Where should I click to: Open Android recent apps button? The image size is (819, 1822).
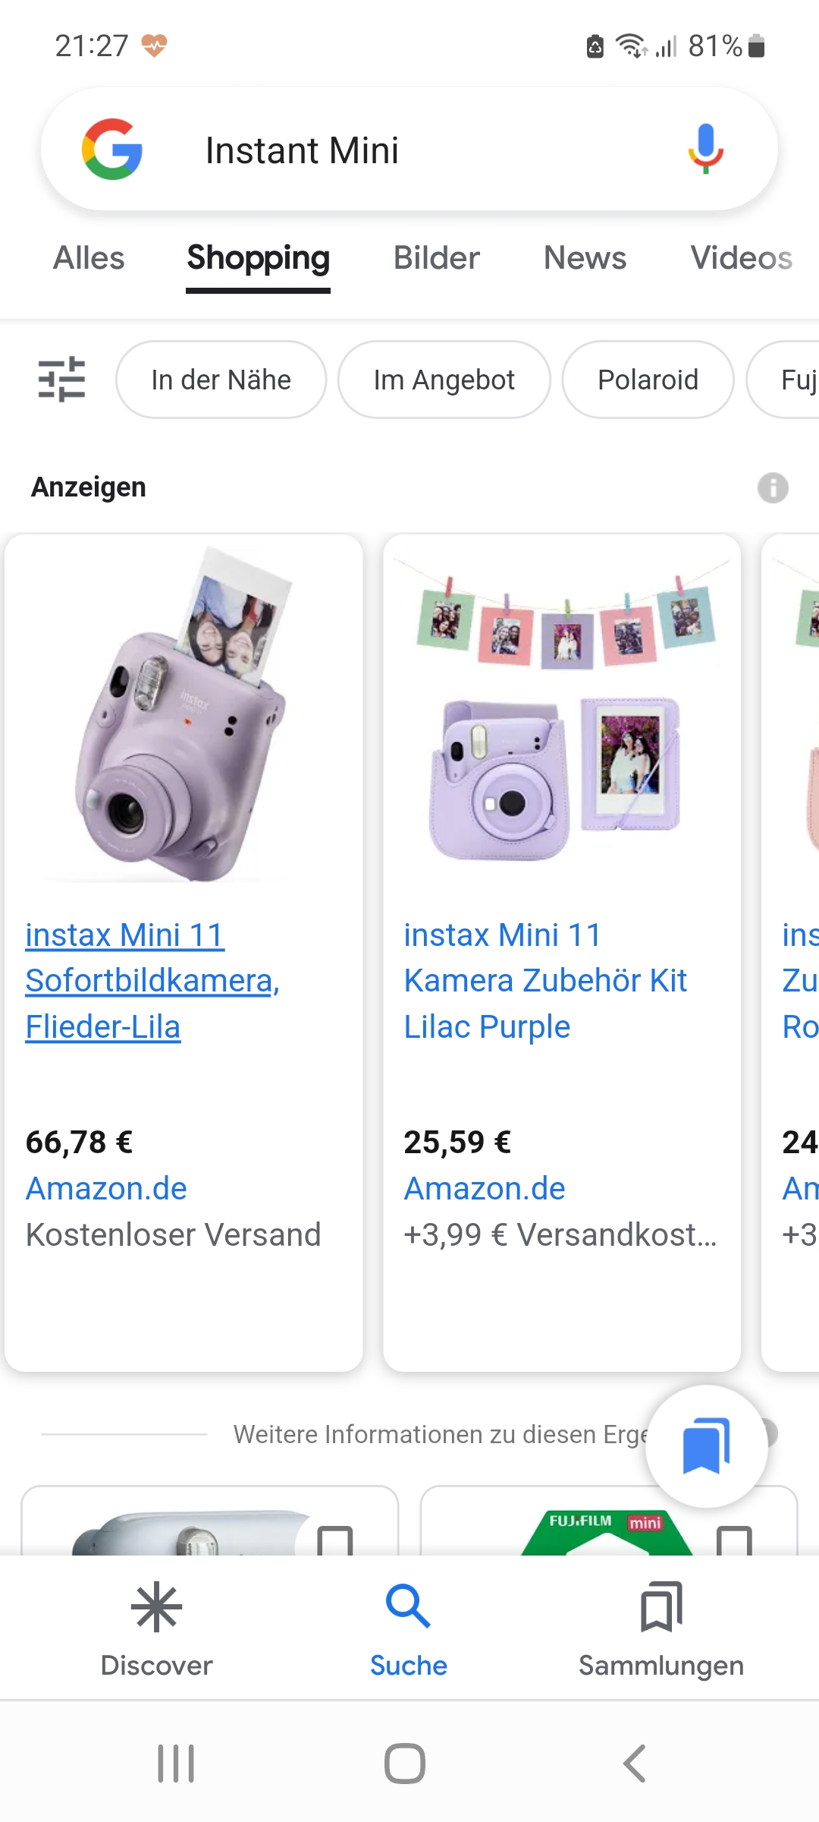176,1763
